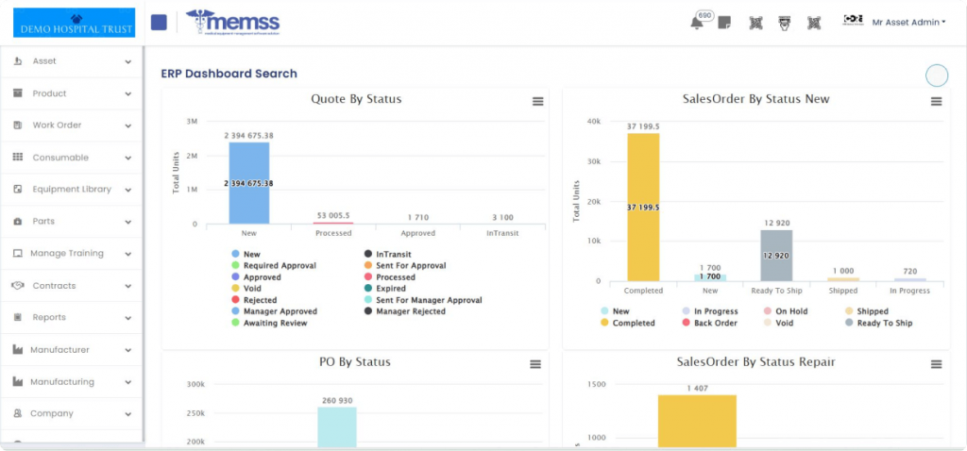Expand the Work Order menu chevron
The image size is (967, 451).
127,125
